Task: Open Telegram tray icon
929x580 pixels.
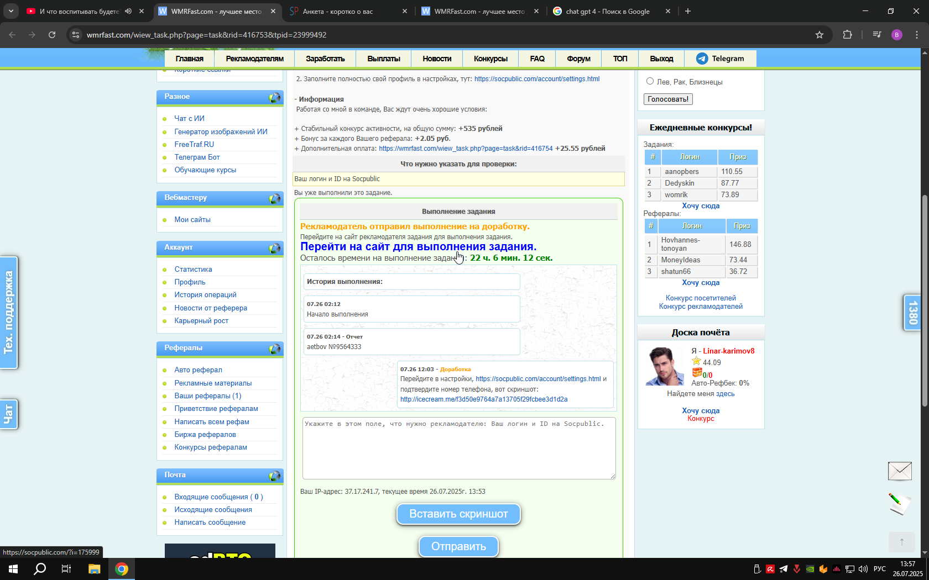Action: (x=784, y=569)
